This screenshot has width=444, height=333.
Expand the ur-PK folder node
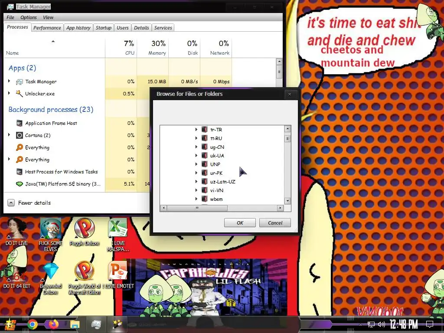coord(196,173)
